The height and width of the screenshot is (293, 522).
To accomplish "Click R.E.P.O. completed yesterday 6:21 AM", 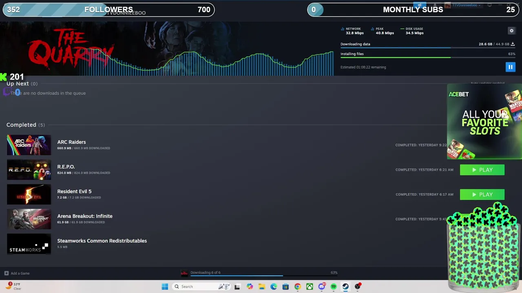I will [x=424, y=170].
